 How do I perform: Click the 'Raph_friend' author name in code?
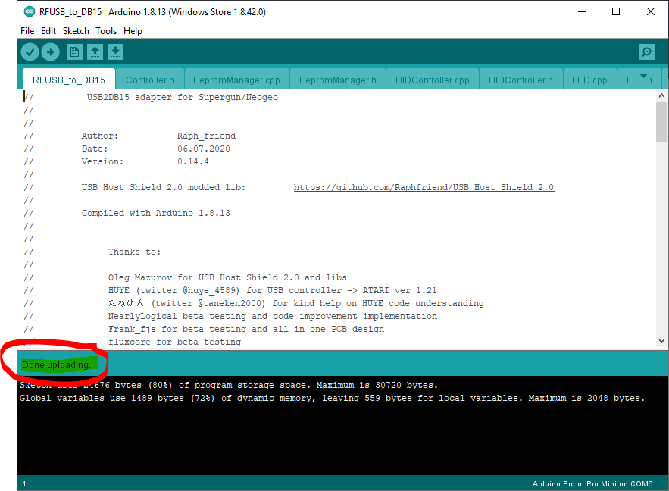point(207,136)
